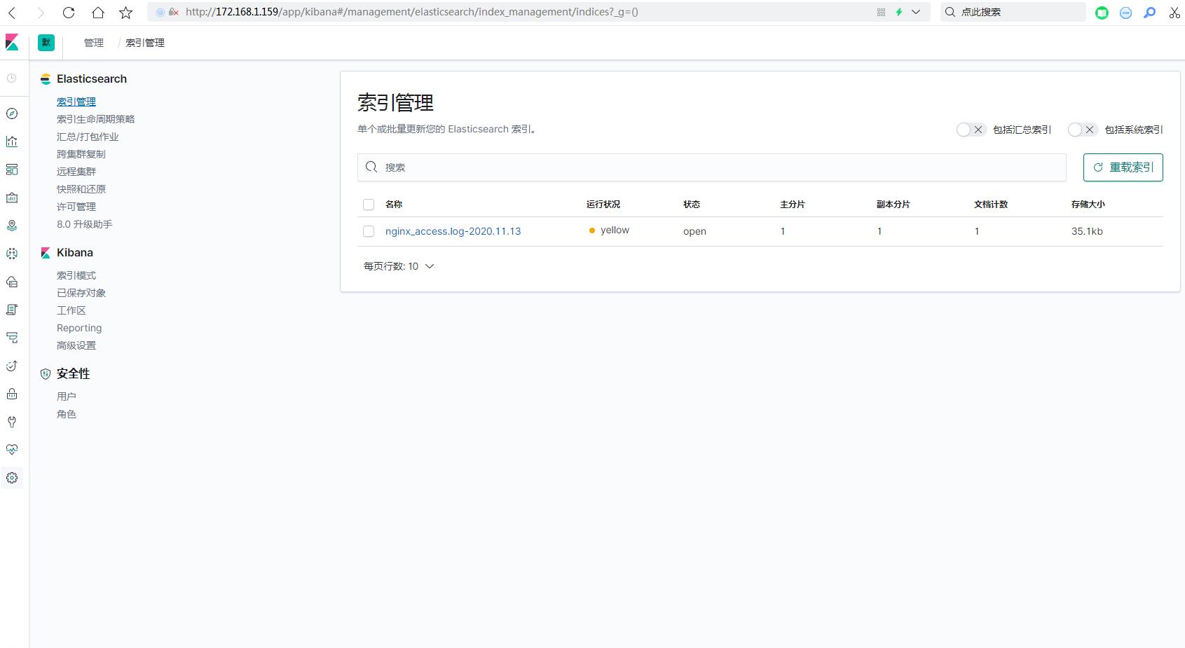Check the select-all checkbox in table header
This screenshot has height=648, width=1185.
click(369, 205)
